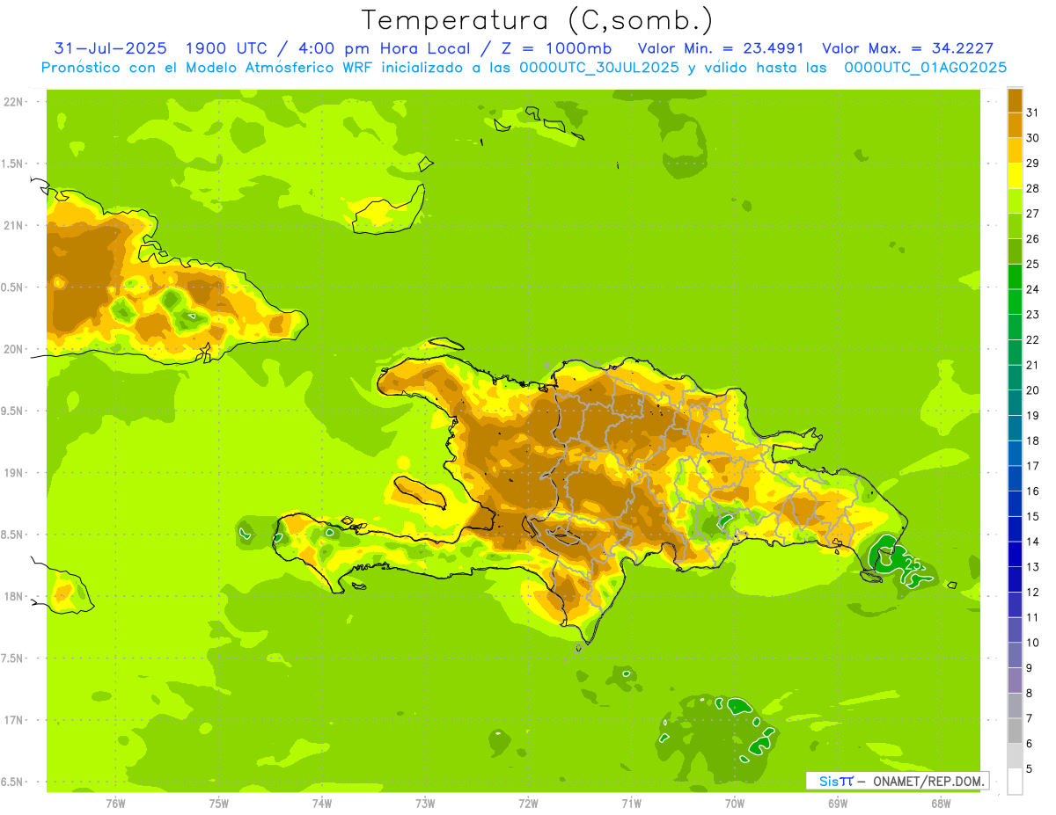Click the 21N latitude label
The width and height of the screenshot is (1056, 815).
[x=14, y=225]
